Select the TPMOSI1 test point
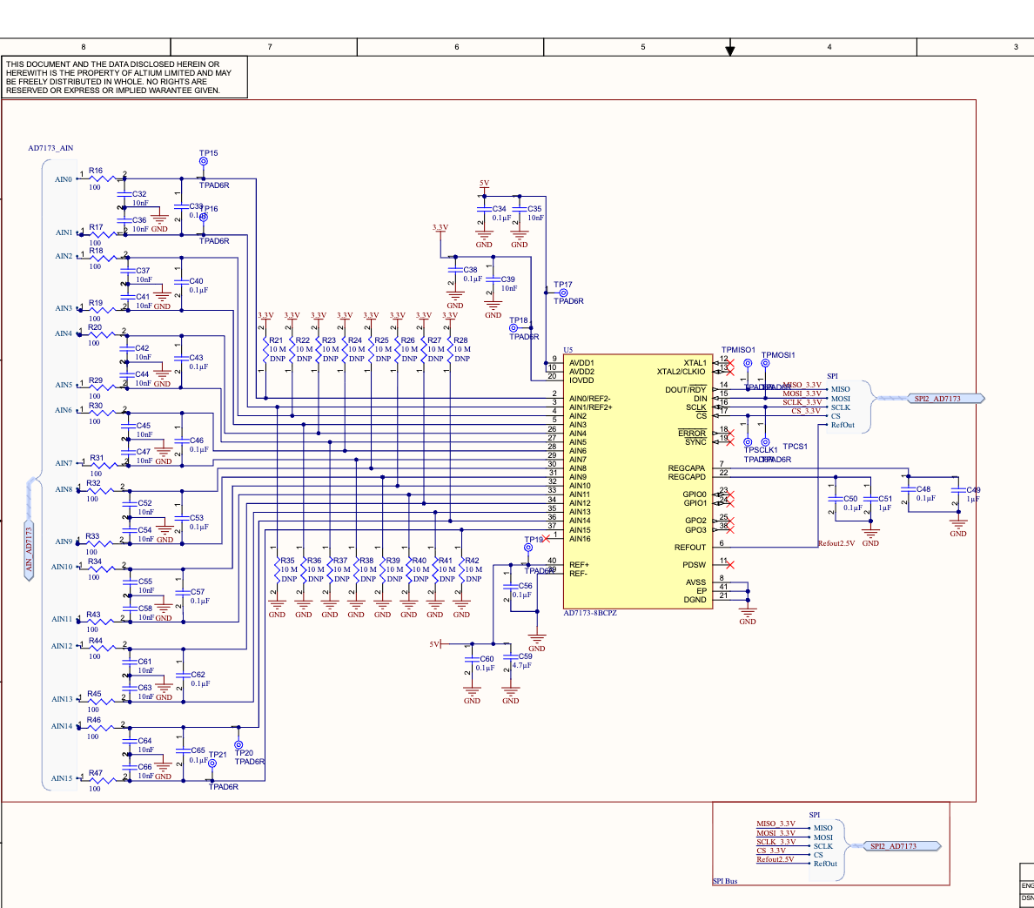Image resolution: width=1034 pixels, height=908 pixels. [x=765, y=363]
